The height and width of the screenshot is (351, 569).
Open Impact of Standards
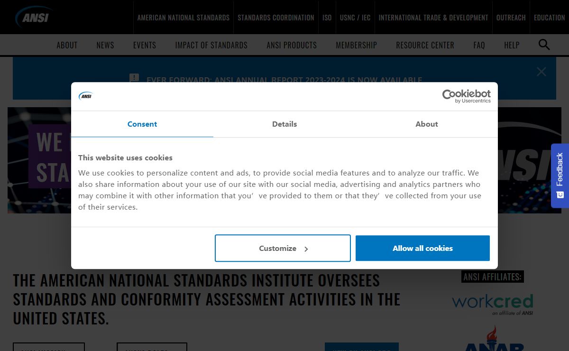[211, 45]
